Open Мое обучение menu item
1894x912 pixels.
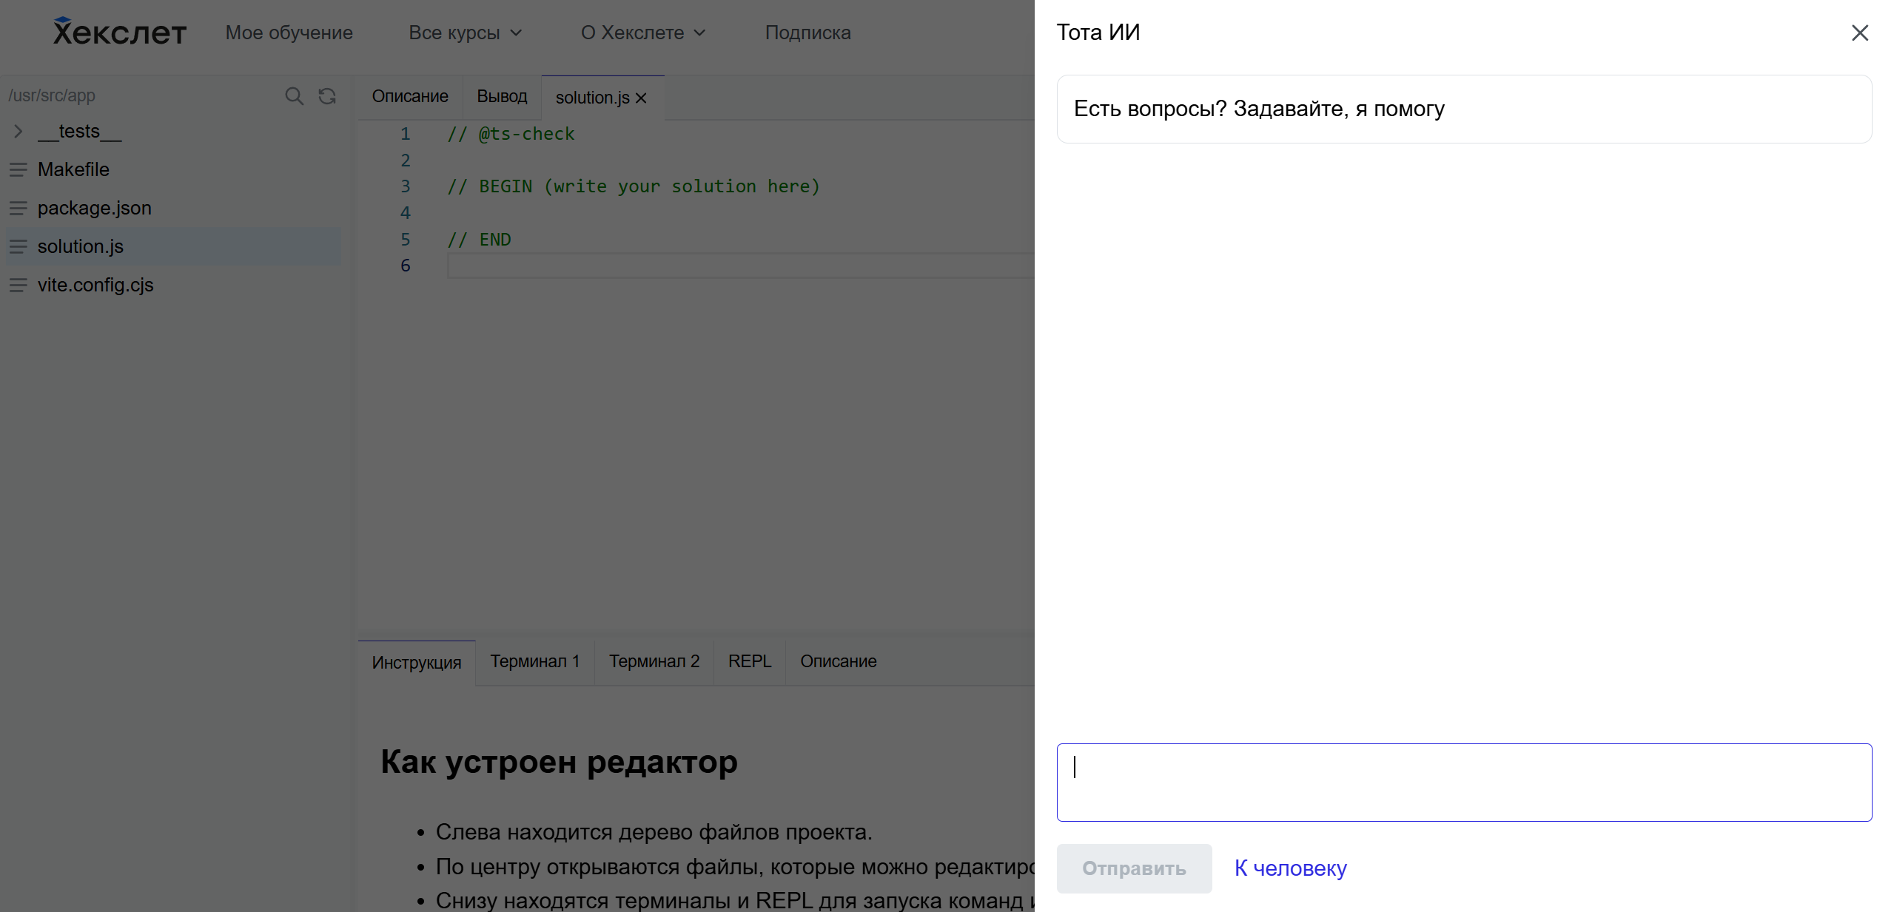pyautogui.click(x=289, y=33)
